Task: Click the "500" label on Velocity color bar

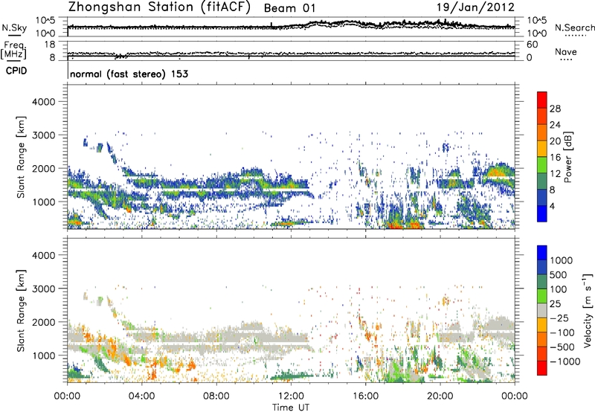Action: 559,275
